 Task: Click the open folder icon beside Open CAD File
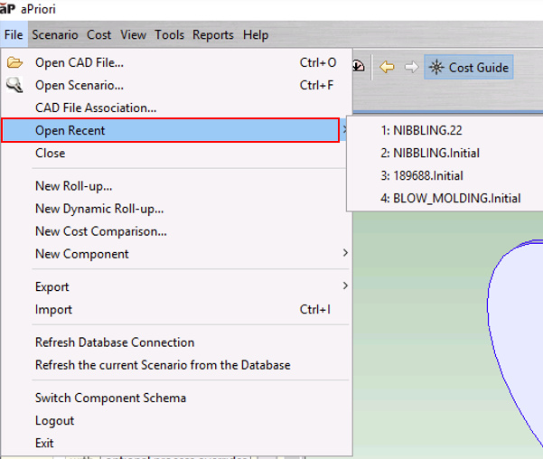click(x=14, y=62)
